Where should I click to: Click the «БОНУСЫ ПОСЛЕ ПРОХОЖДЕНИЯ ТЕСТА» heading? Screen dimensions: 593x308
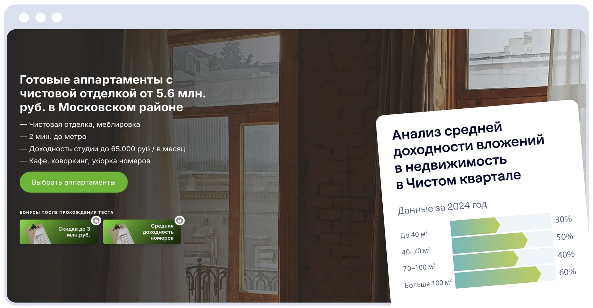(x=66, y=212)
